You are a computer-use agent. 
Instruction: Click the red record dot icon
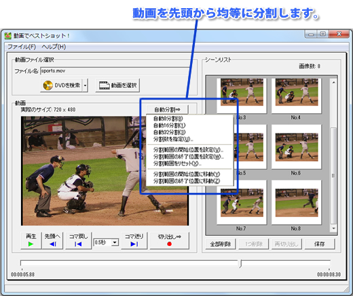(x=169, y=244)
